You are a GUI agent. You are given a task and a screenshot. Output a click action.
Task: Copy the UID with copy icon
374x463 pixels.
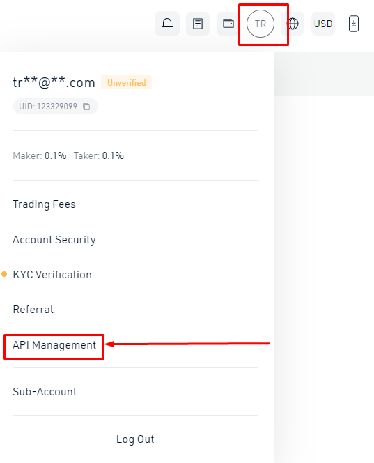86,106
